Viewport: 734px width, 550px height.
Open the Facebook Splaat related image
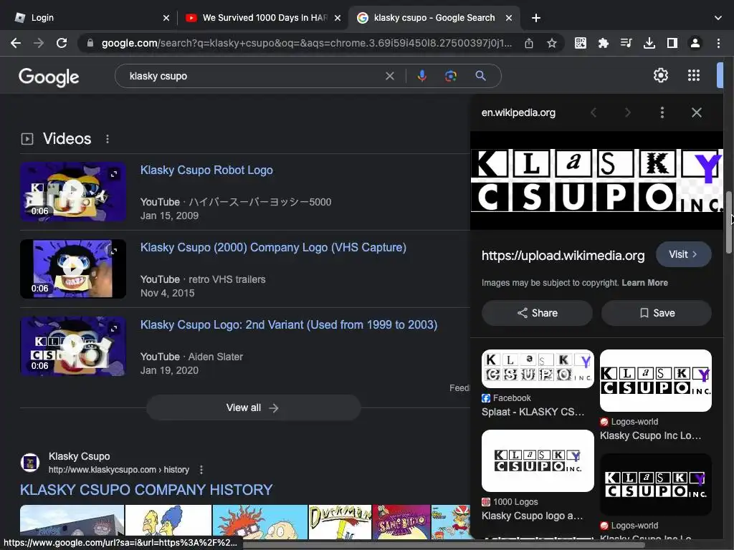tap(538, 369)
